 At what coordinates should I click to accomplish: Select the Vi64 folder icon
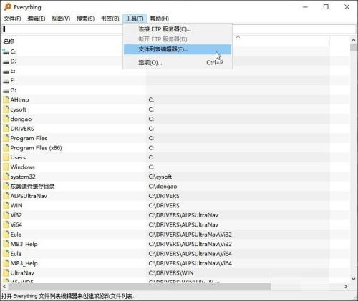click(x=6, y=224)
